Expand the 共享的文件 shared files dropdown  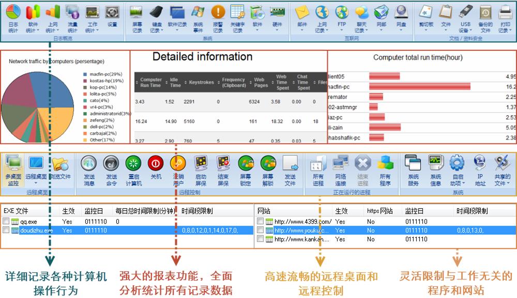click(x=508, y=183)
